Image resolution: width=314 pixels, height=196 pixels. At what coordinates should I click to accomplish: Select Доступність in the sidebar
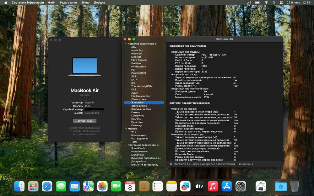click(138, 162)
